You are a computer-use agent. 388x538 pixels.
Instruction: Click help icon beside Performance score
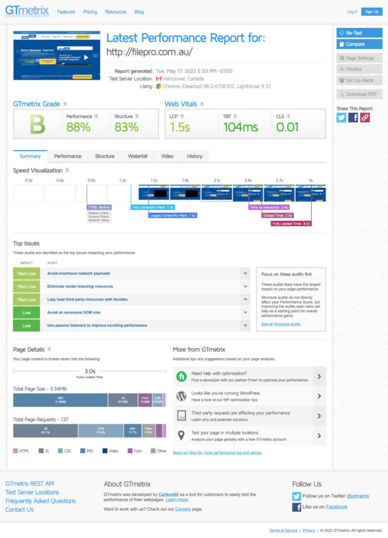(96, 116)
